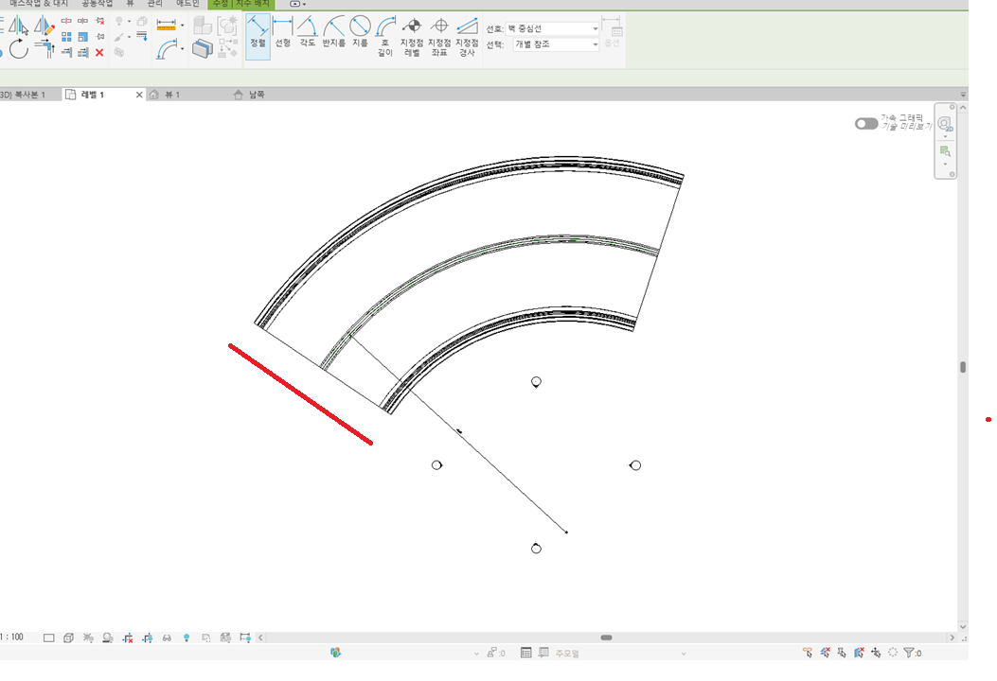The height and width of the screenshot is (681, 997).
Task: Toggle sun path in view control bar
Action: [88, 638]
